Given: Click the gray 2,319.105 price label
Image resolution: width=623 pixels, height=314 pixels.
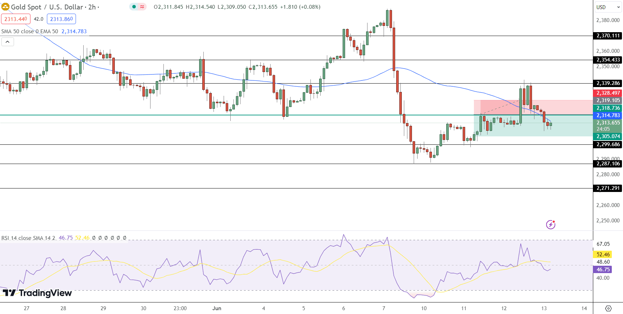Looking at the screenshot, I should (x=608, y=100).
